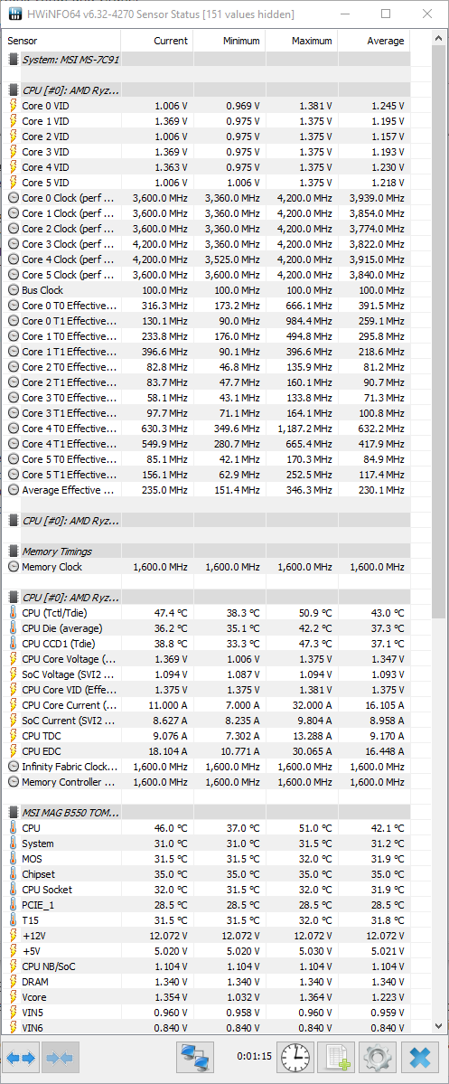This screenshot has height=1084, width=449.
Task: Click the Core 0 VID lightning icon
Action: click(x=14, y=106)
